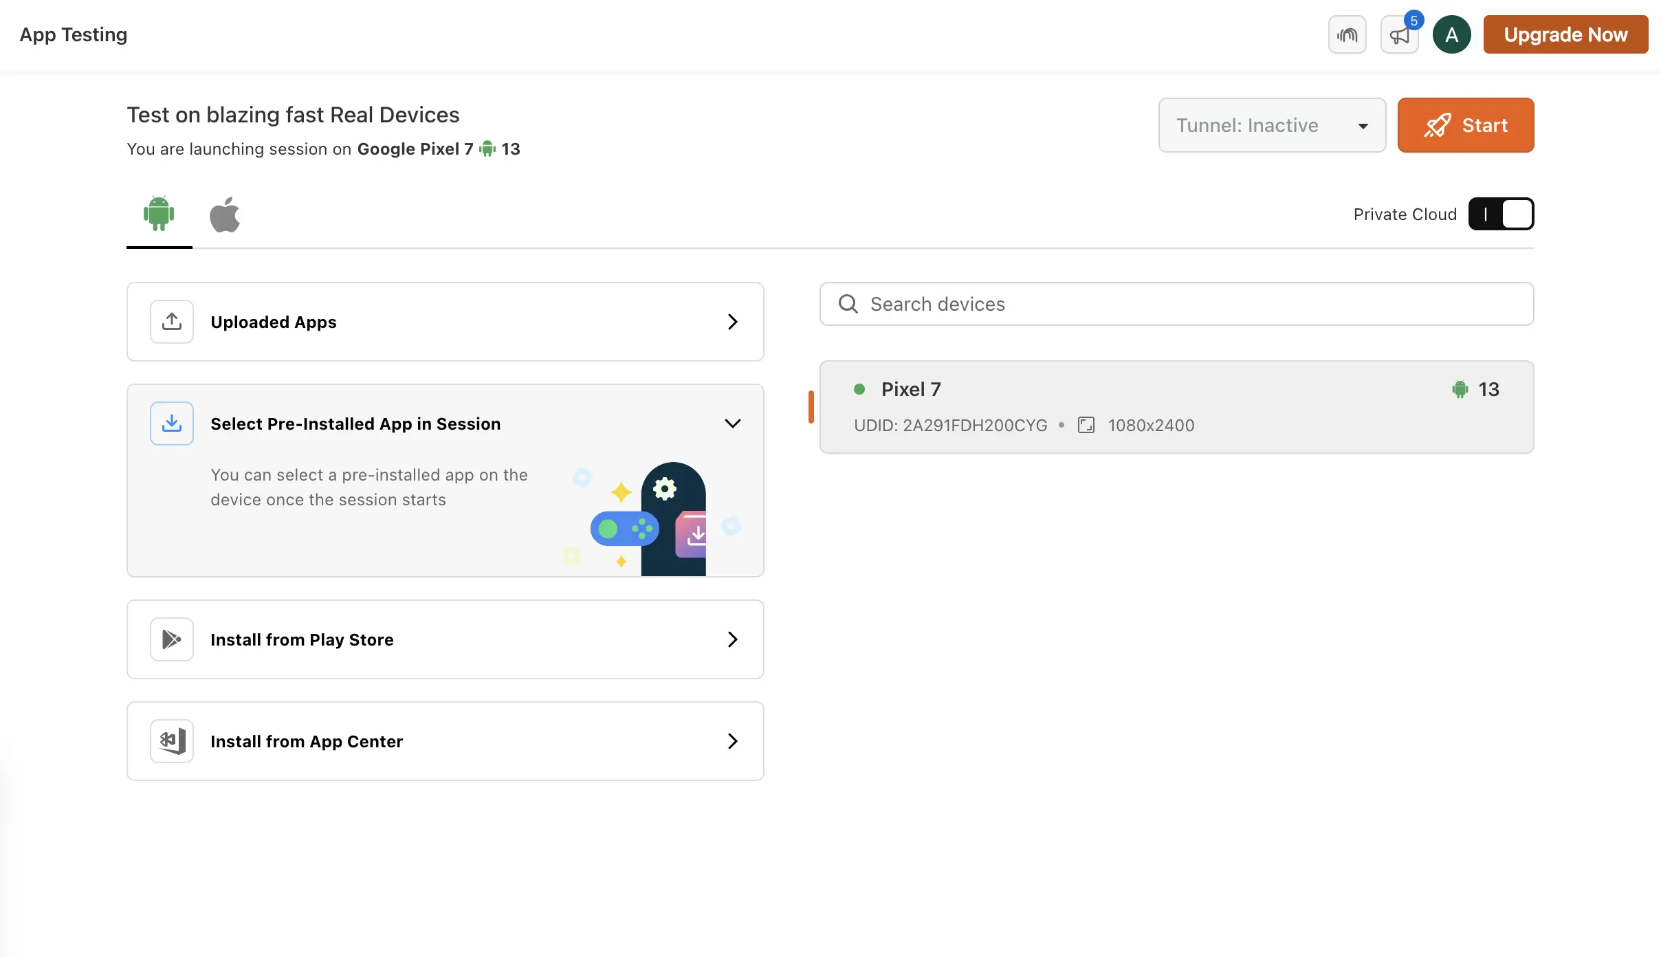
Task: Open the user avatar menu
Action: pyautogui.click(x=1451, y=34)
